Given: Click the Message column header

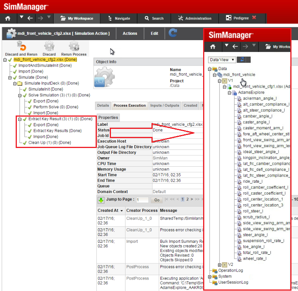Looking at the screenshot, I should tap(168, 210).
